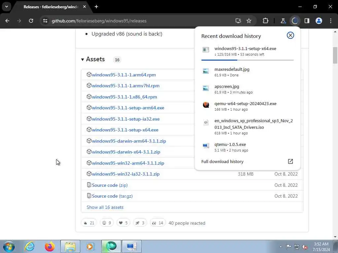
Task: Download windows95-win32-arm64-3.1.1.zip
Action: click(128, 163)
